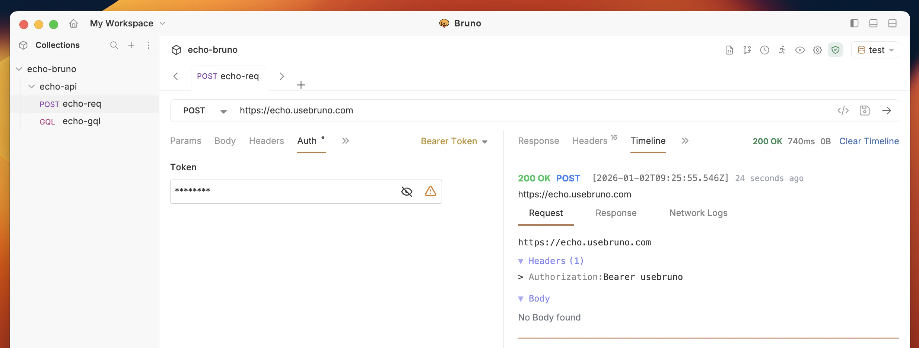919x348 pixels.
Task: Collapse the echo-bruno collection tree
Action: tap(19, 69)
